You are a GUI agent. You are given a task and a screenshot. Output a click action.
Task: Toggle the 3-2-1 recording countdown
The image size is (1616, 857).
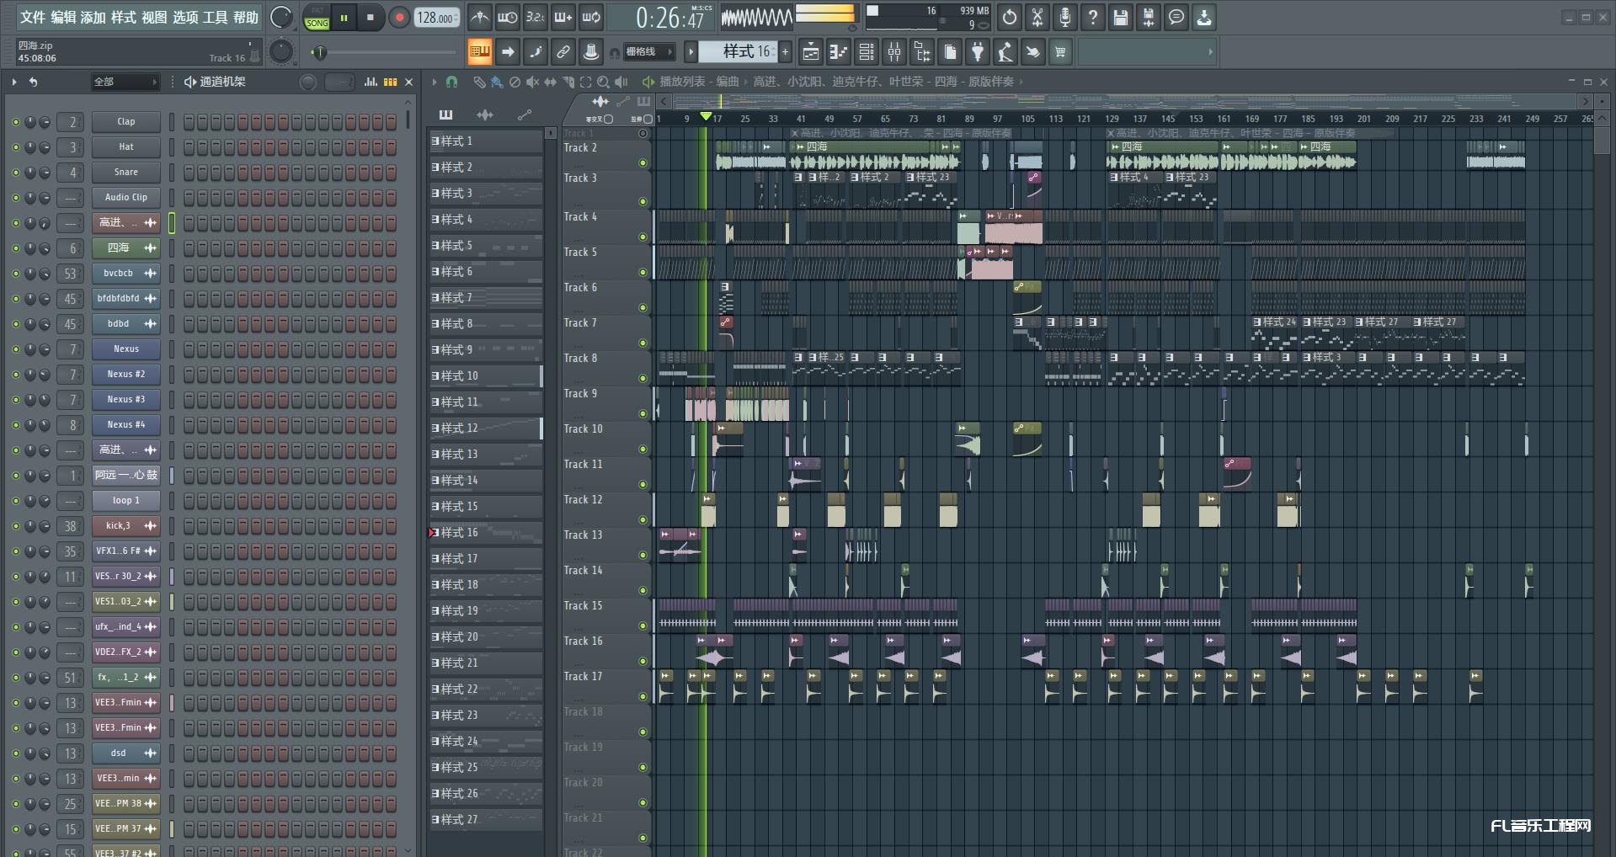(535, 17)
